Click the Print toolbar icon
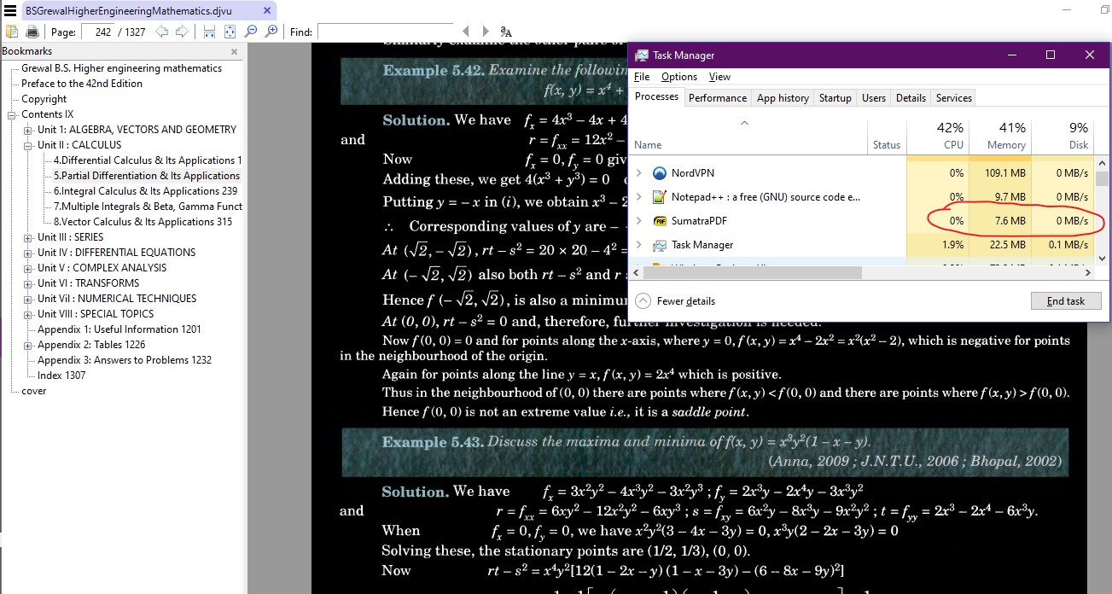 click(x=32, y=32)
